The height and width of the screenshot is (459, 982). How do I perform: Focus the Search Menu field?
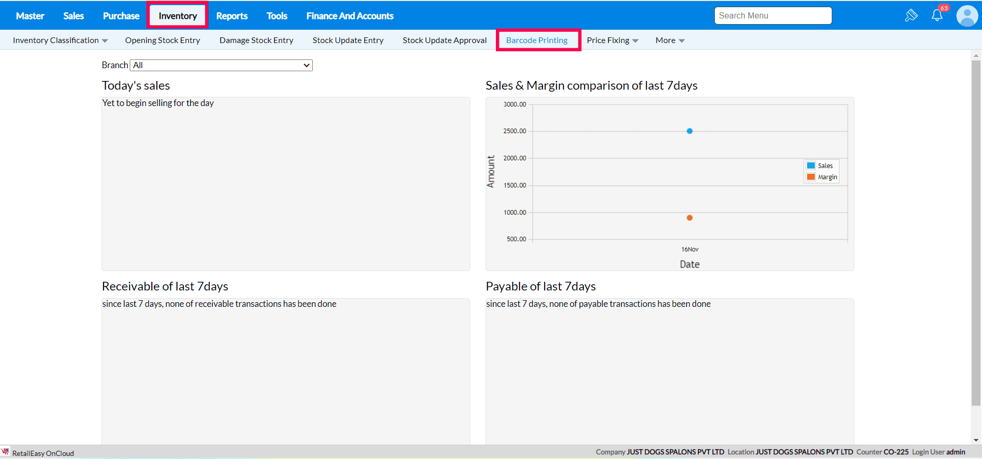tap(773, 15)
